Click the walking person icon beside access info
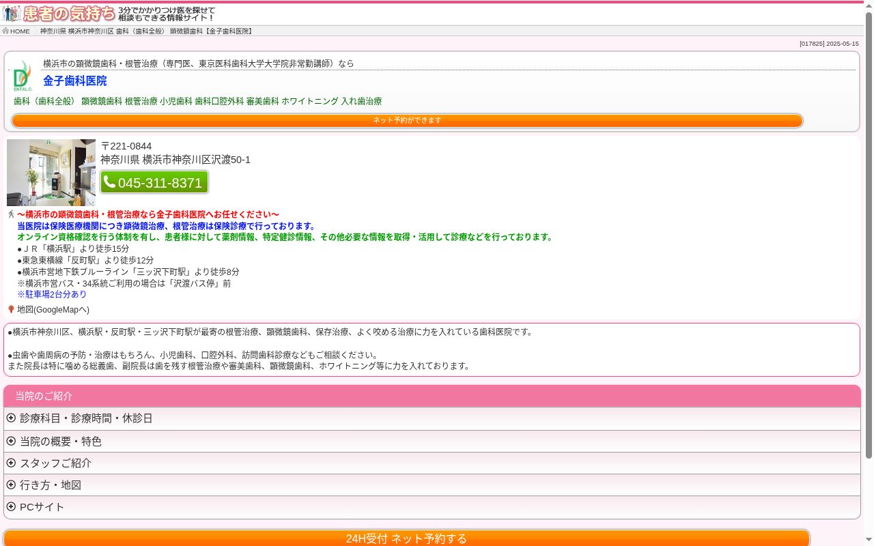This screenshot has height=546, width=874. tap(11, 214)
